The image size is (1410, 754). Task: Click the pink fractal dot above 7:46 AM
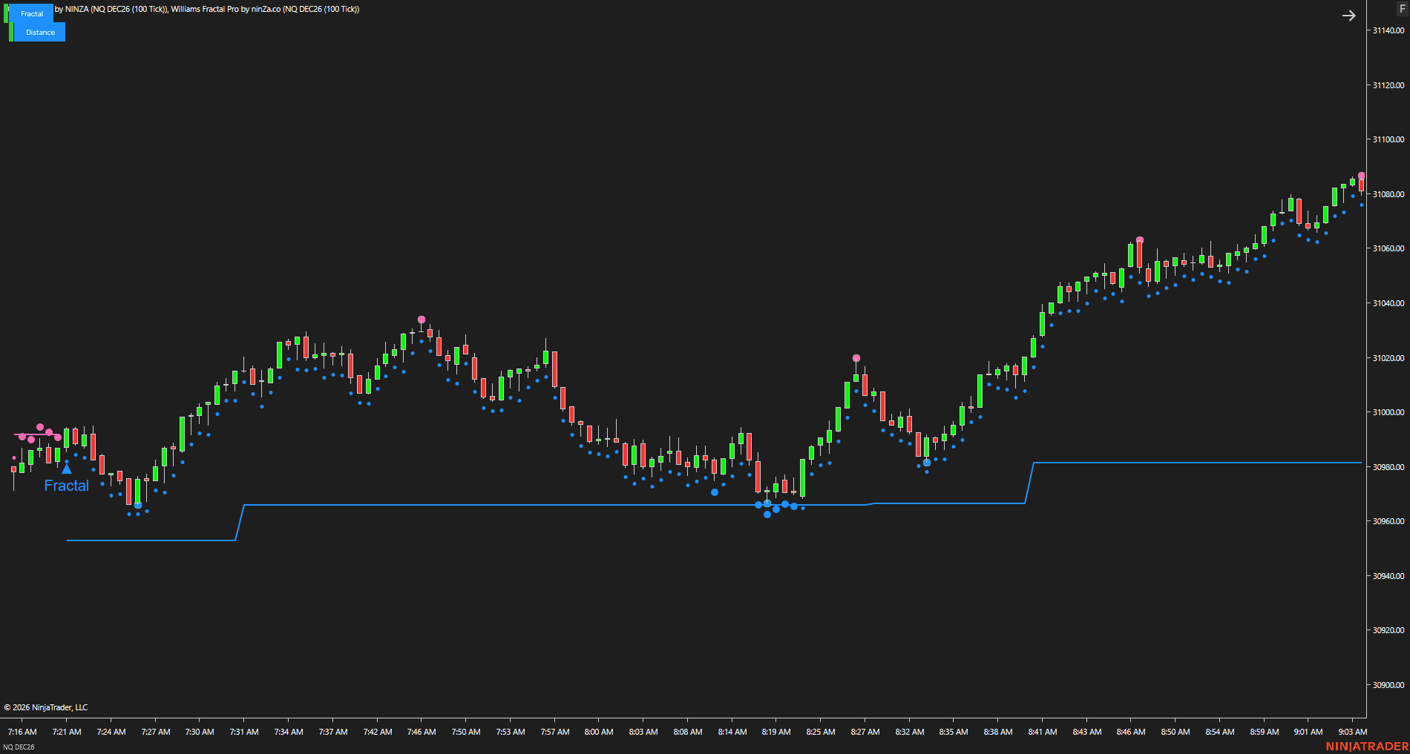click(x=422, y=320)
